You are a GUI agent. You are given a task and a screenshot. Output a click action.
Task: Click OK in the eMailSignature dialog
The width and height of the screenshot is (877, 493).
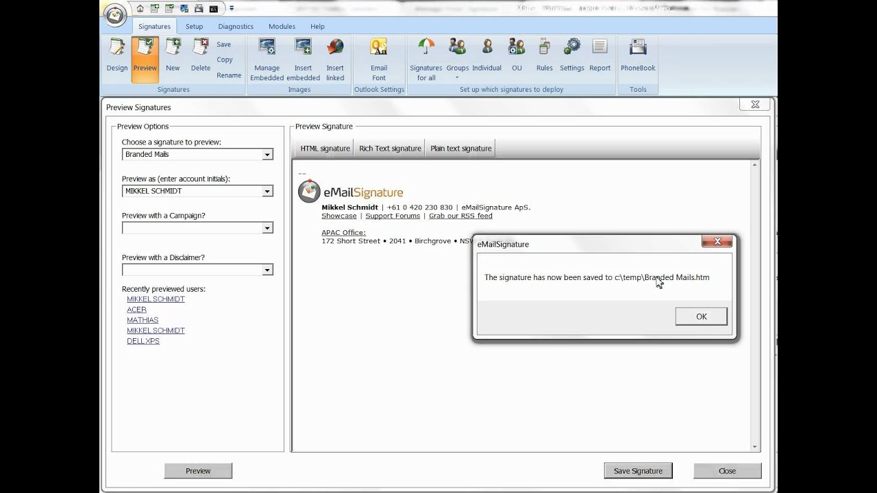pos(701,316)
